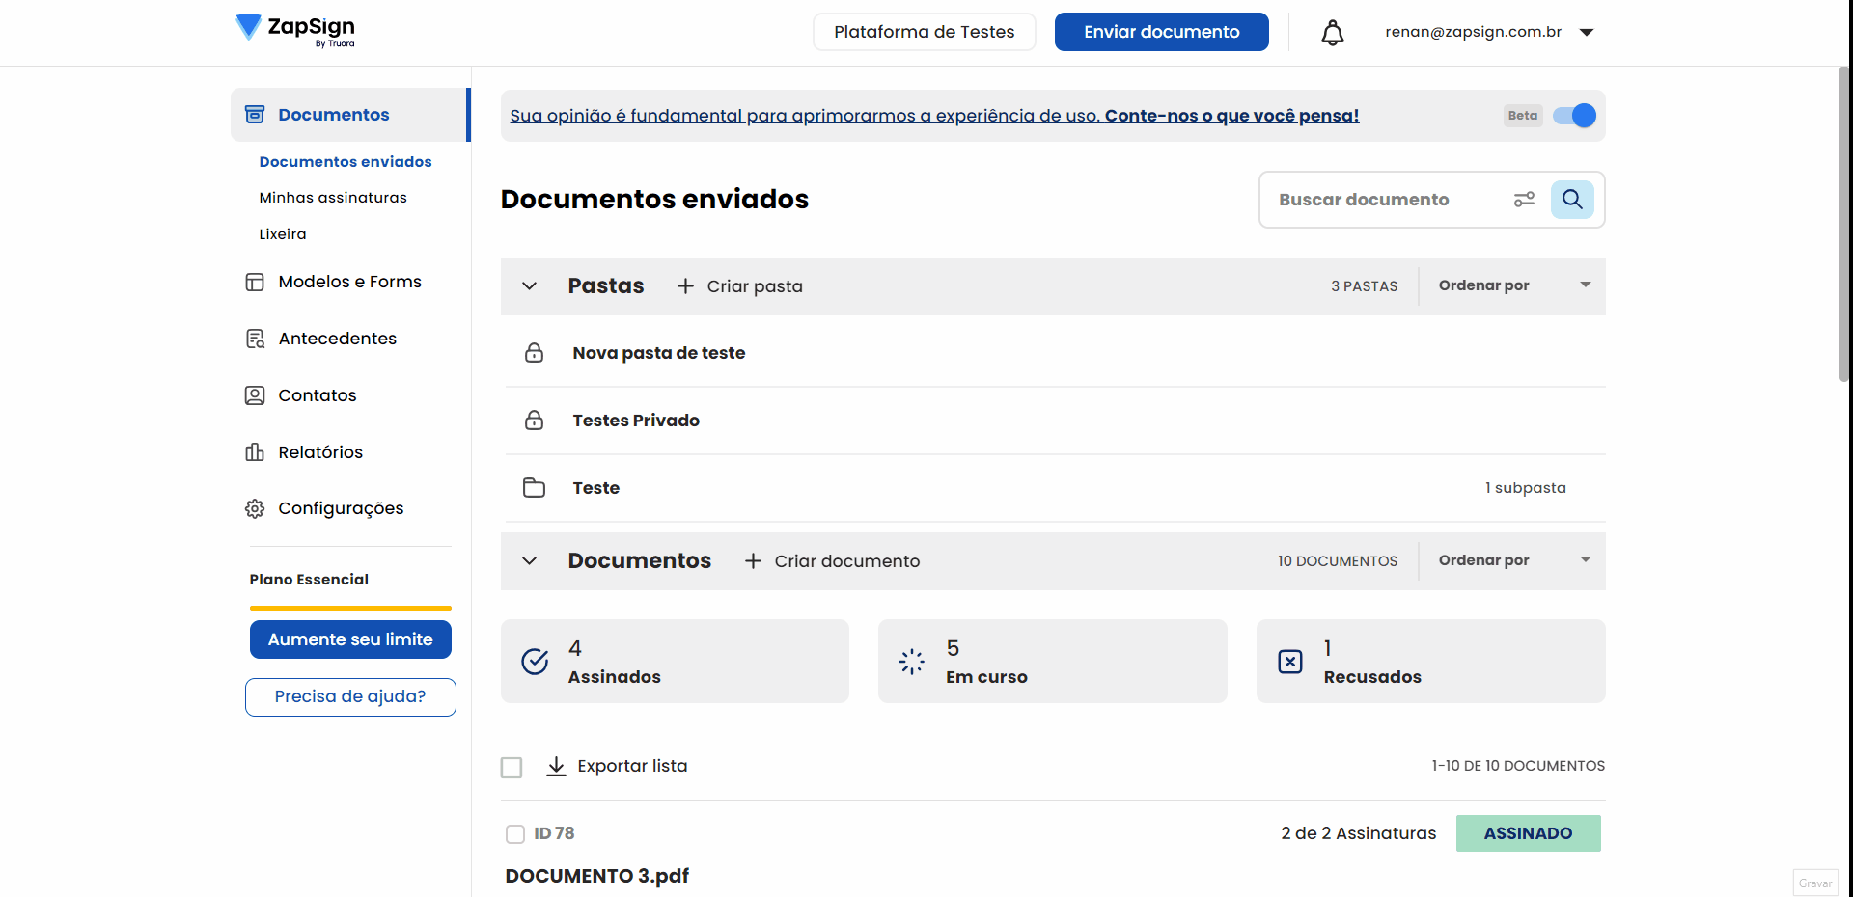Click the search magnifier button
Image resolution: width=1853 pixels, height=897 pixels.
1572,200
